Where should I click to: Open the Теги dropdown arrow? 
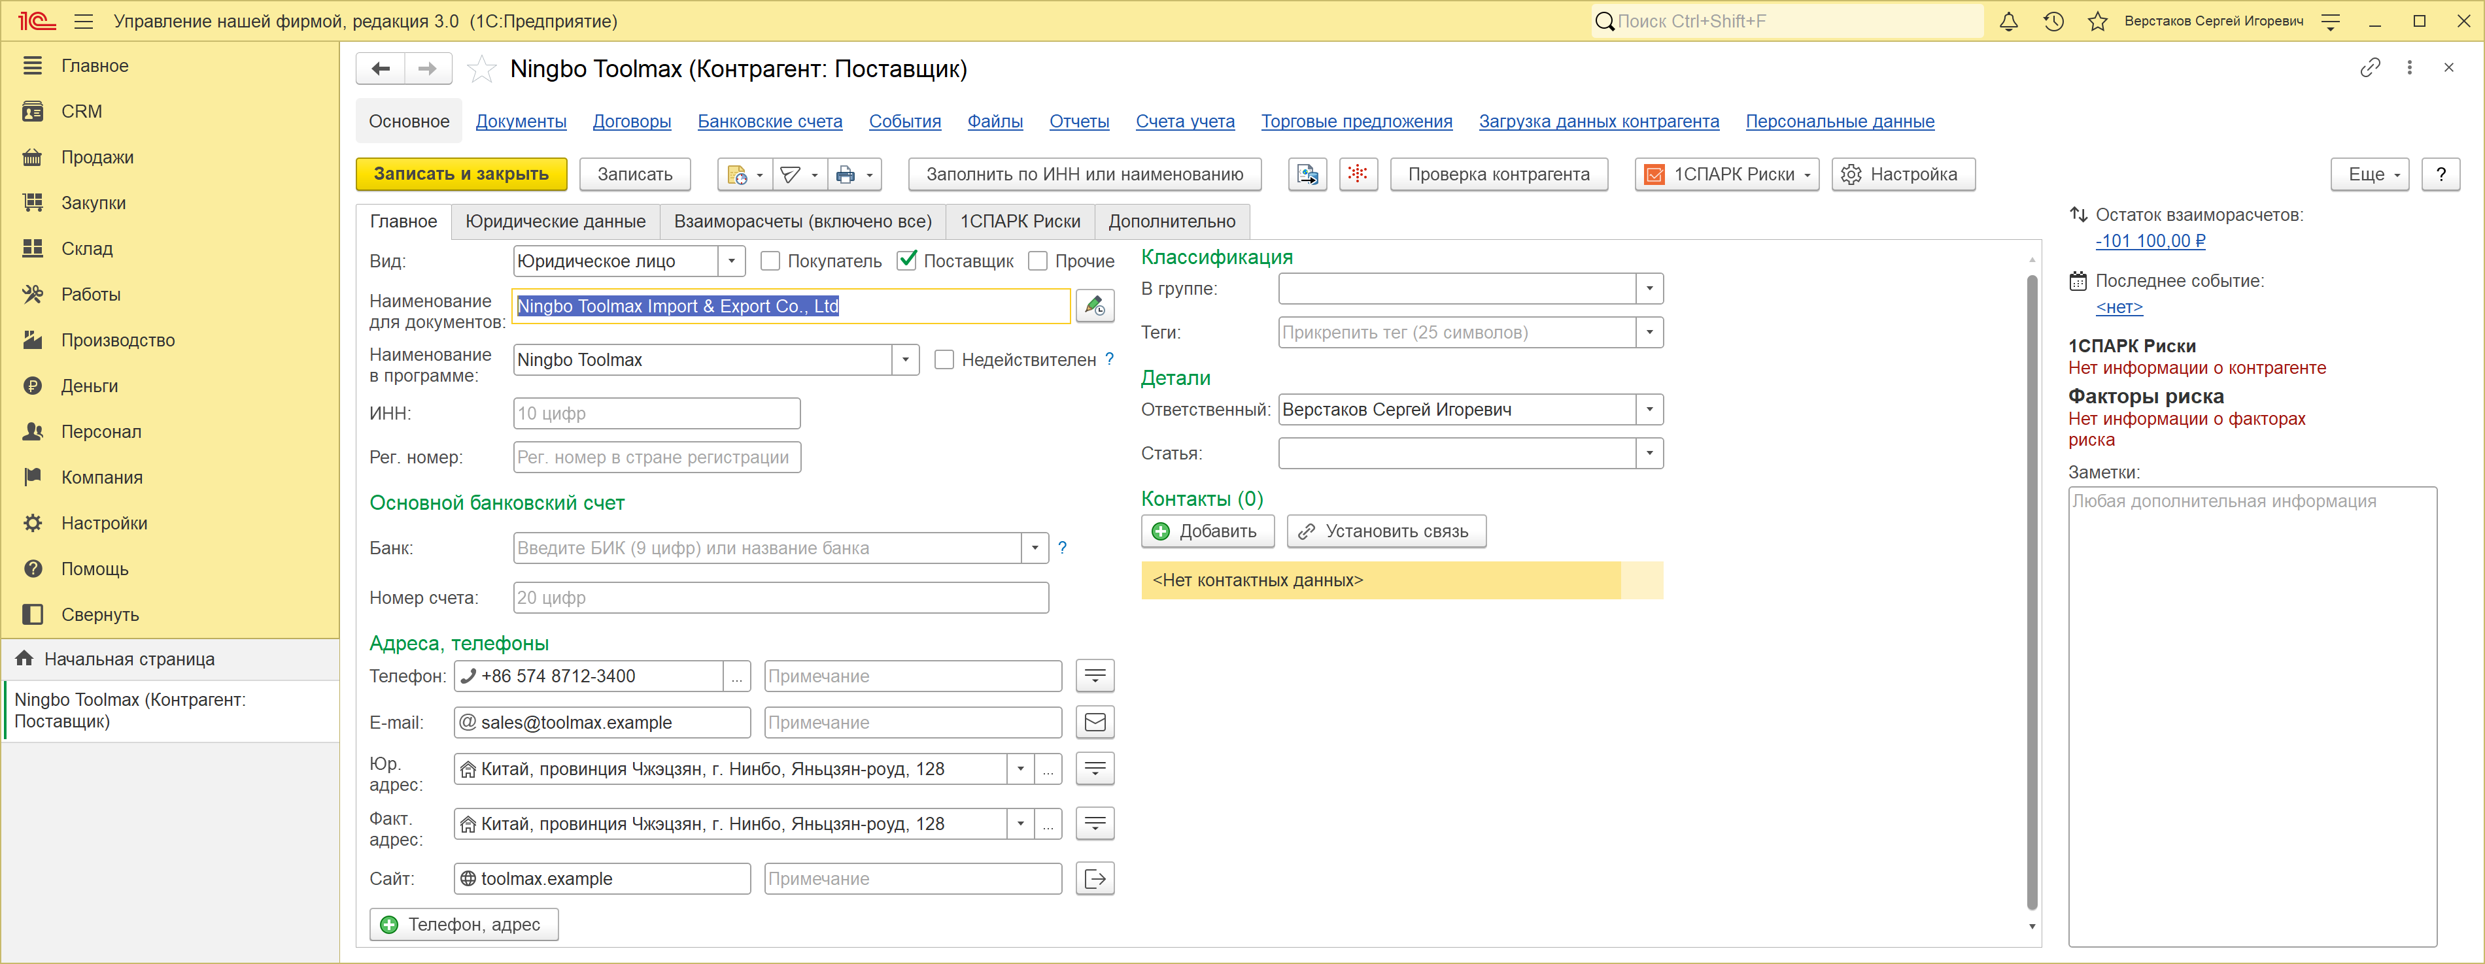pyautogui.click(x=1649, y=333)
